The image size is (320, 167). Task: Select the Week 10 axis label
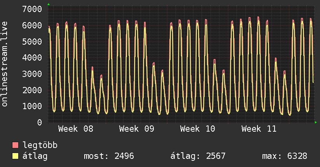click(198, 129)
